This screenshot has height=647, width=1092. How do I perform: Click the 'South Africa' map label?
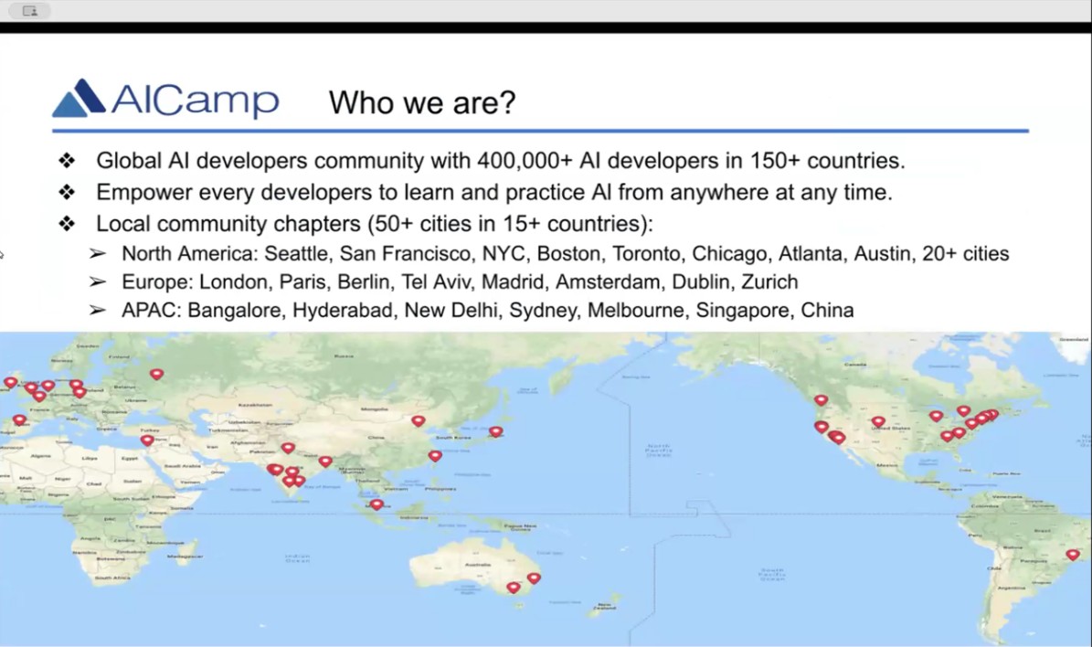click(112, 578)
